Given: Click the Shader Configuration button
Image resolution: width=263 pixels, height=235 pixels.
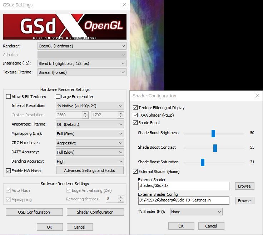Looking at the screenshot, I should tap(95, 212).
